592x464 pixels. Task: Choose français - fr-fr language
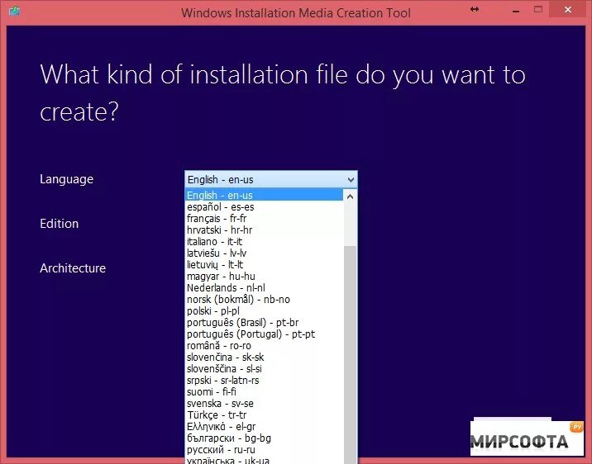point(265,218)
